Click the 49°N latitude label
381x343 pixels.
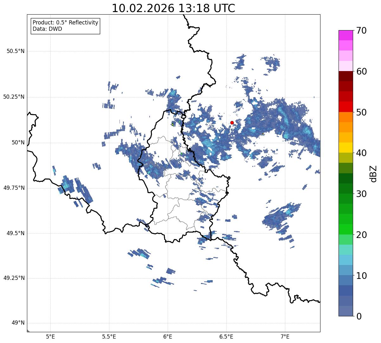tap(18, 323)
